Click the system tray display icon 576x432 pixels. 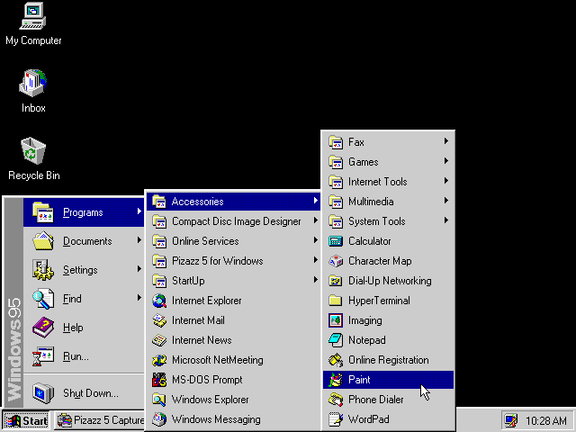coord(511,420)
